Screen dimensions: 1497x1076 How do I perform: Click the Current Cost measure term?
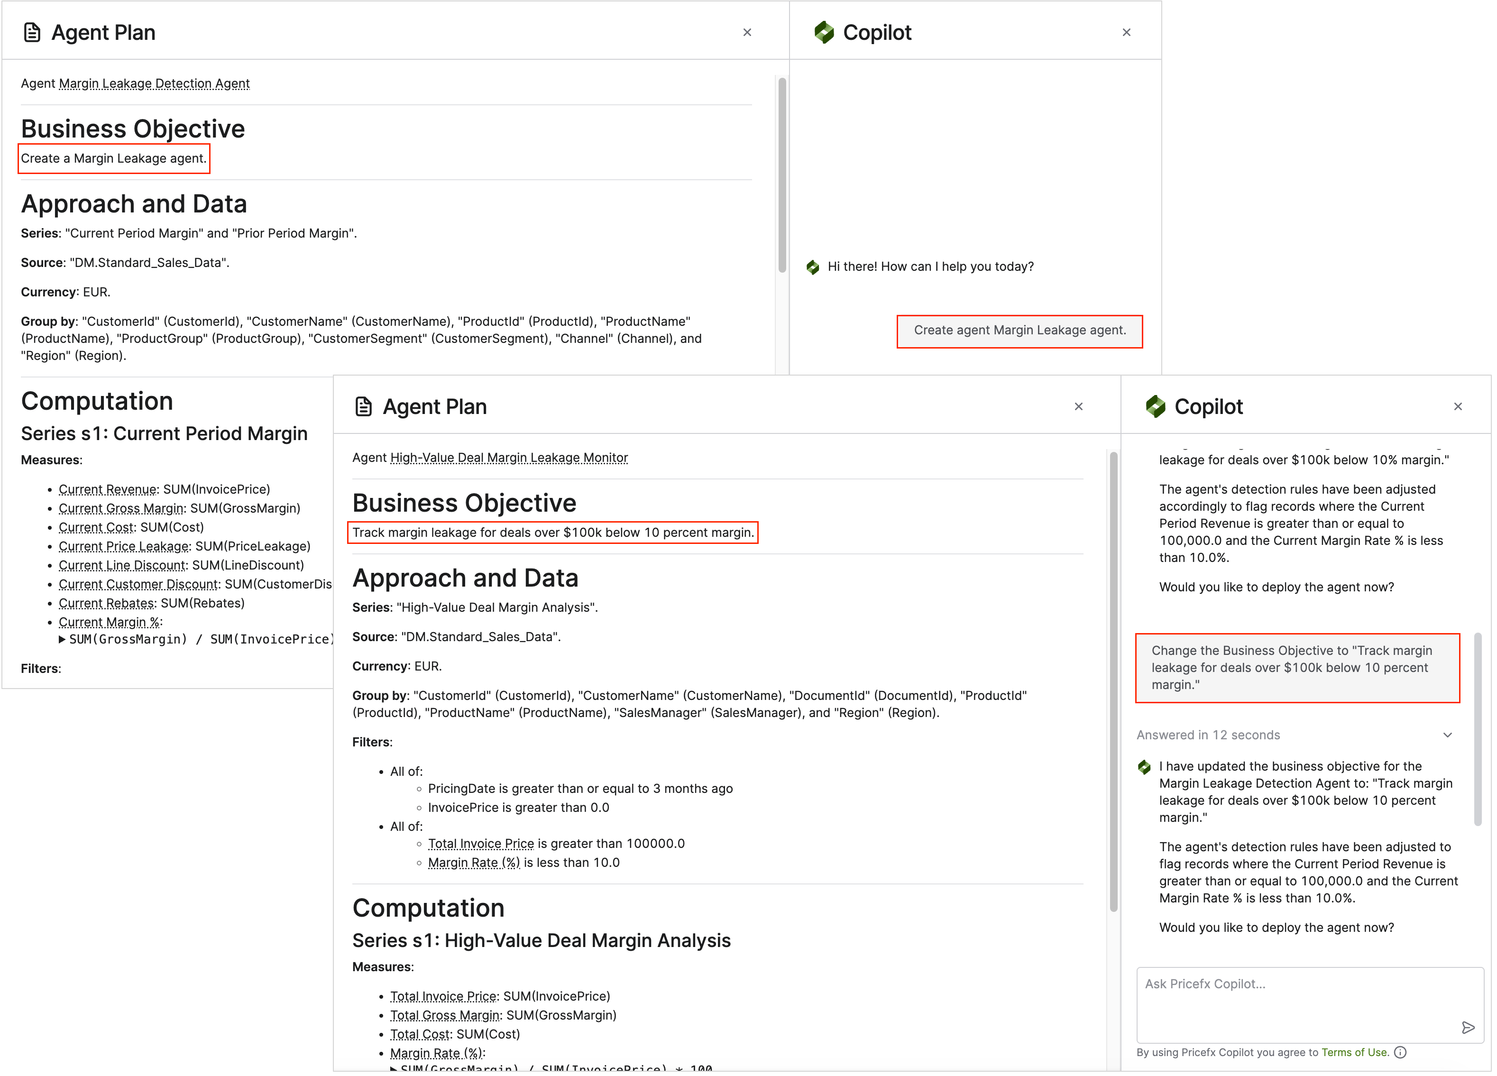coord(96,527)
